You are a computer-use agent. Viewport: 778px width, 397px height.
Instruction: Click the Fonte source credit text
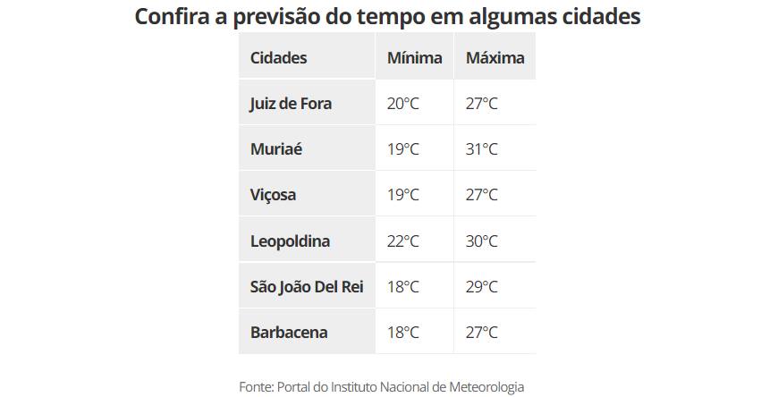click(x=381, y=386)
